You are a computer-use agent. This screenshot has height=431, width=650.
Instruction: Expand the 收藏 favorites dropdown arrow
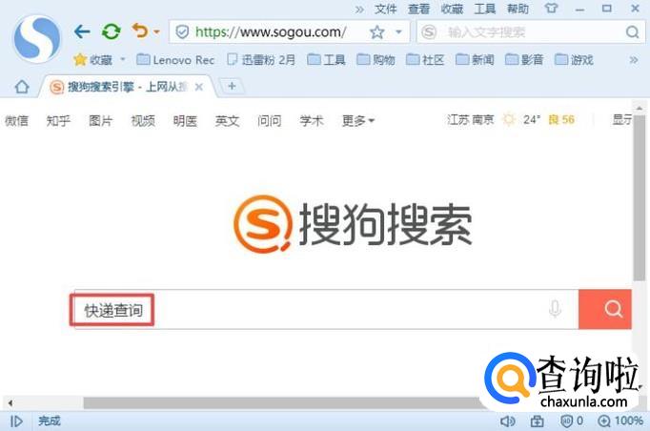tap(123, 59)
